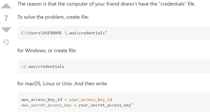210x112 pixels.
Task: Click the aws_access_key_id variable name
Action: 41,100
